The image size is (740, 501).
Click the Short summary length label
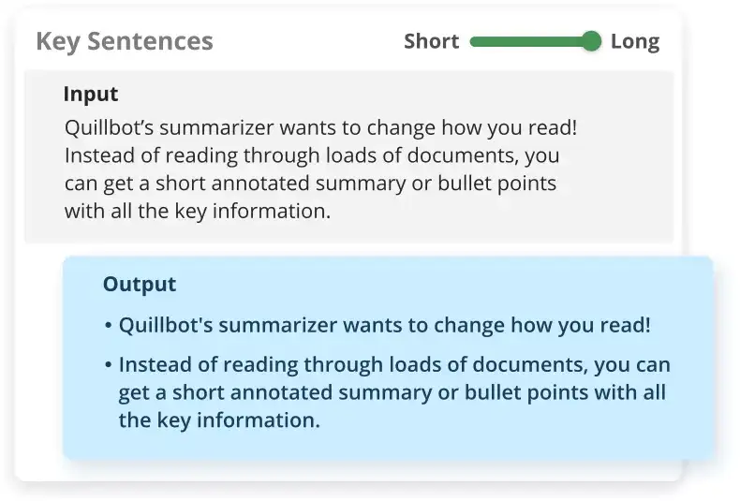pos(431,41)
